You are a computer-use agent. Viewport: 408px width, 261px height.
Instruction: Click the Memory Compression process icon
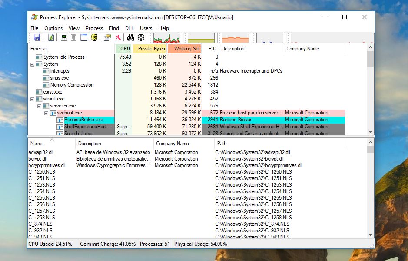tap(46, 85)
